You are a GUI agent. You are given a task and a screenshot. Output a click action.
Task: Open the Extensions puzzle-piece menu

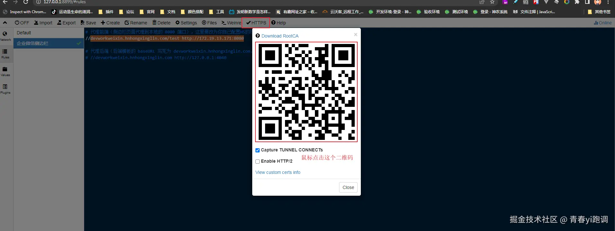(x=577, y=2)
